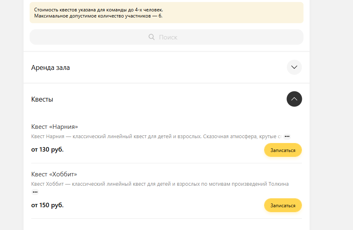The height and width of the screenshot is (230, 353).
Task: Click the divider line under the Нарния quest
Action: (x=166, y=163)
